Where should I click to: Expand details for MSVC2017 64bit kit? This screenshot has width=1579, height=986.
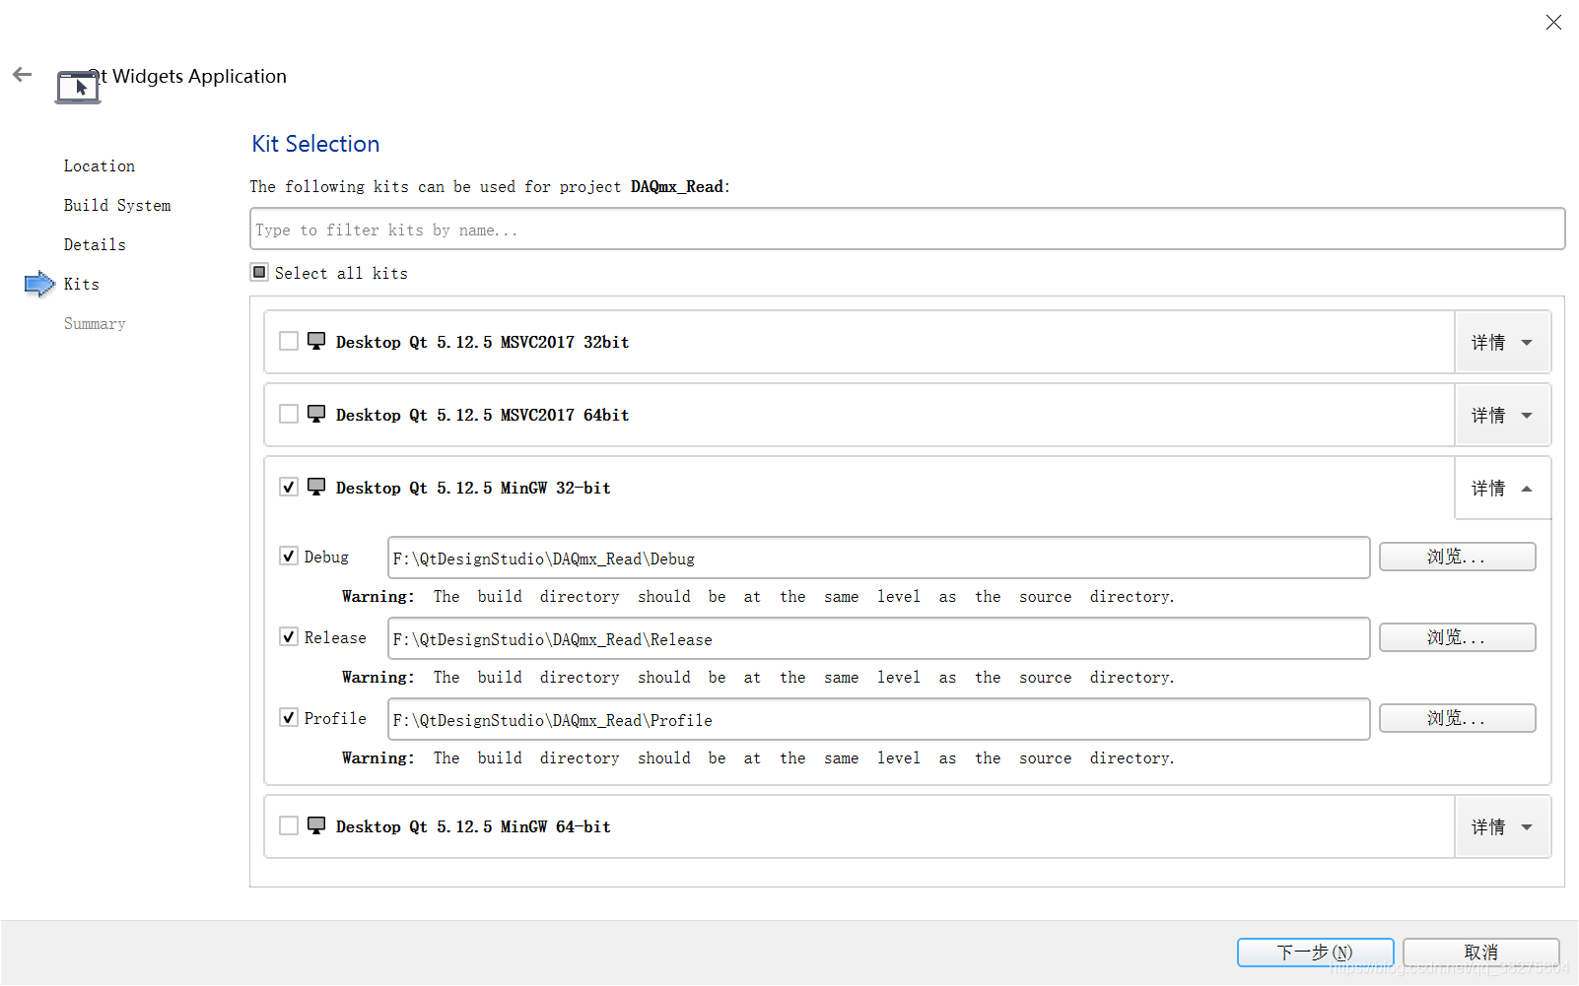pyautogui.click(x=1502, y=415)
